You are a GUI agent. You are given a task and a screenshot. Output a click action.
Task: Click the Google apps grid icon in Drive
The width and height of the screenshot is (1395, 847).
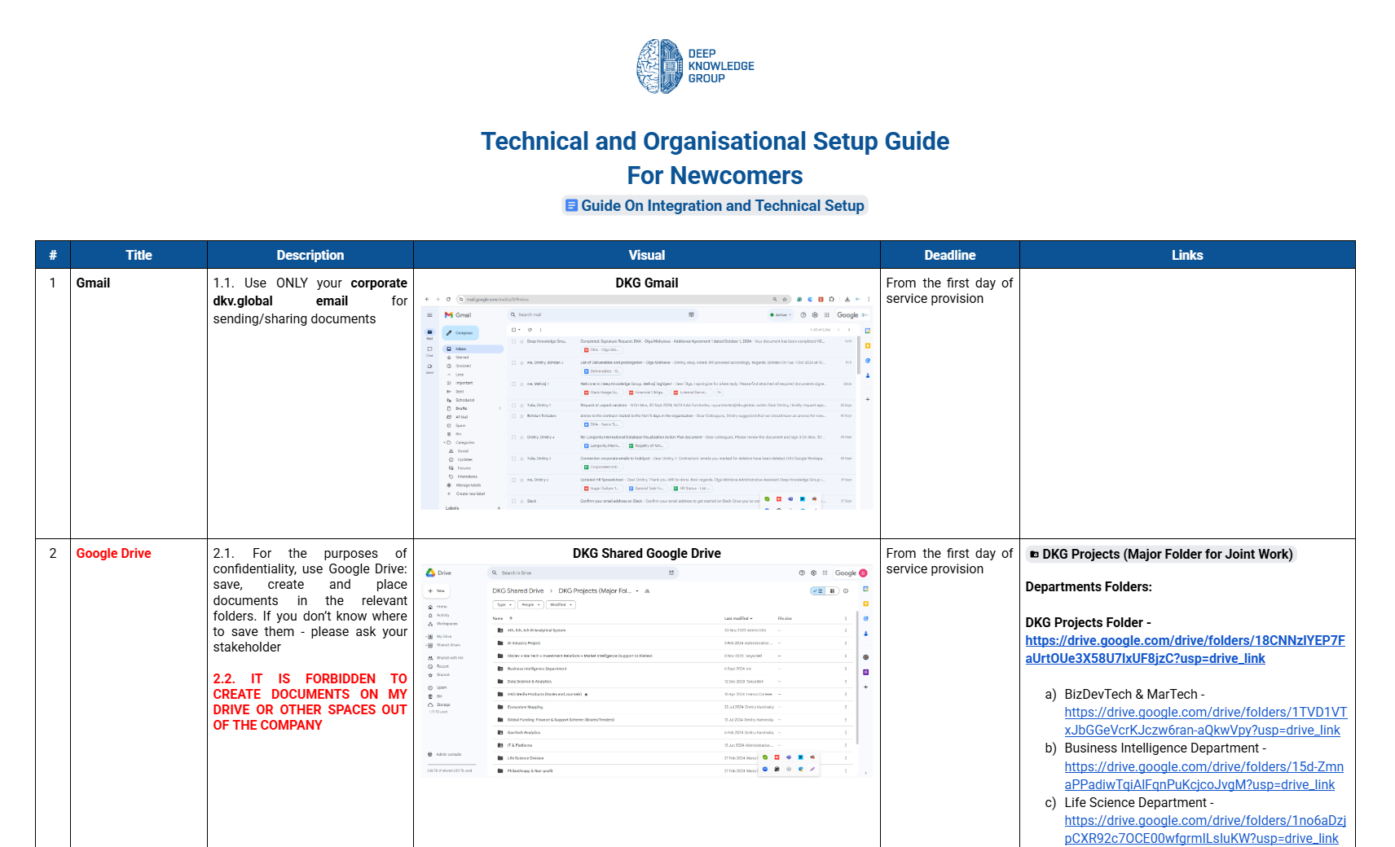[825, 573]
